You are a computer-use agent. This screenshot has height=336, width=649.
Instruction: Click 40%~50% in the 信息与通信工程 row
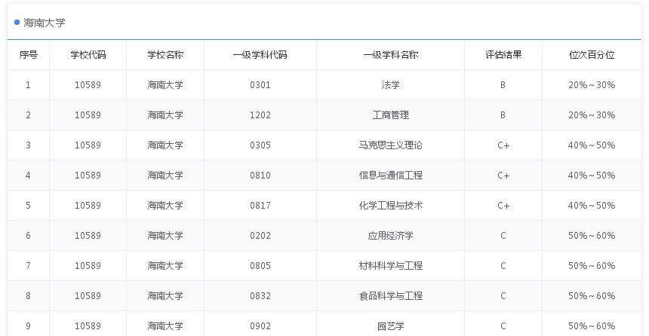pos(592,176)
